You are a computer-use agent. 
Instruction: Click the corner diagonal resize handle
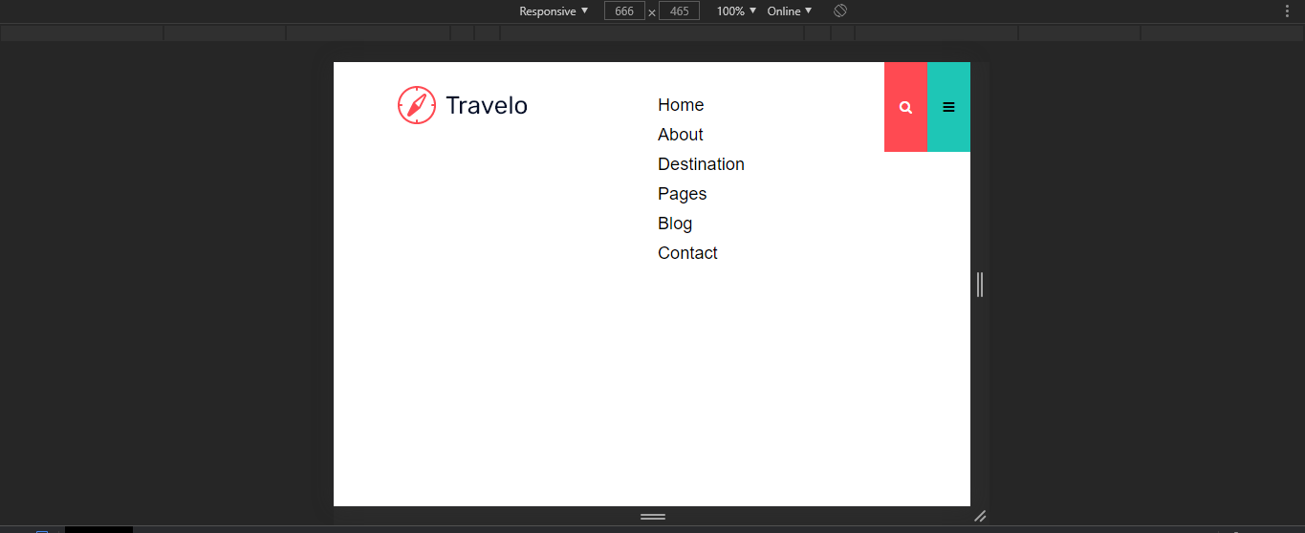pos(980,516)
